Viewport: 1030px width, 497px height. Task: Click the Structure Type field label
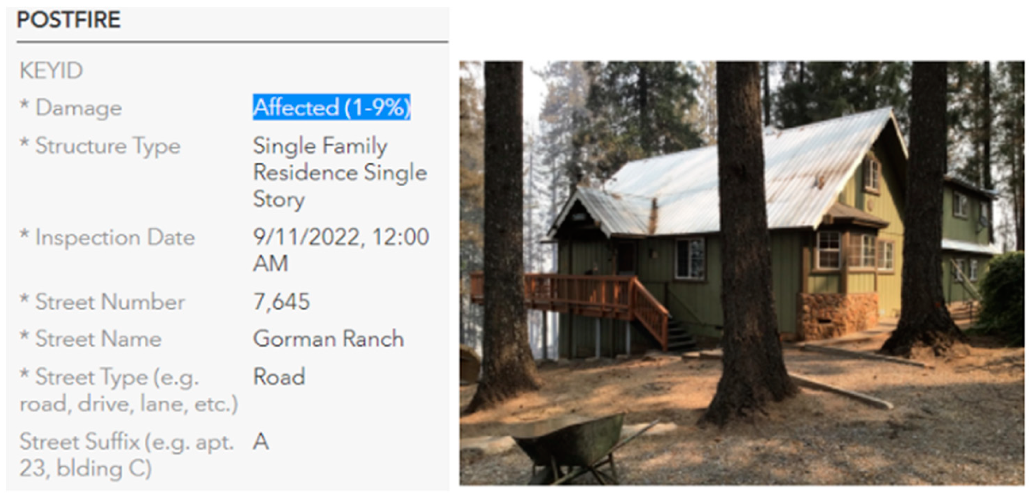tap(108, 145)
